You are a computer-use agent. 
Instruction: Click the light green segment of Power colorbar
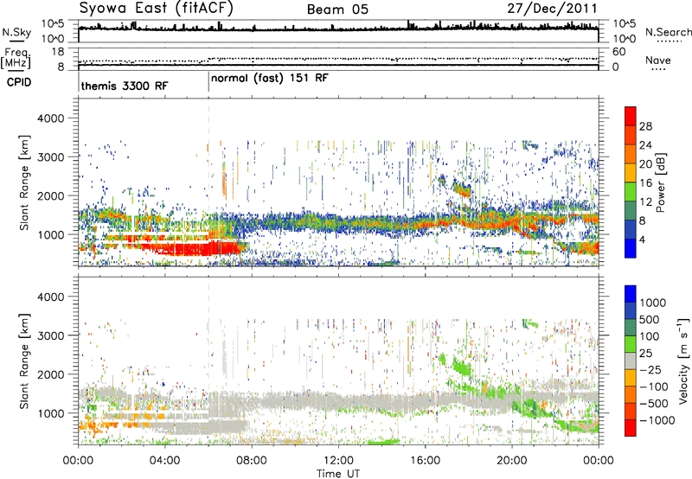pyautogui.click(x=631, y=192)
